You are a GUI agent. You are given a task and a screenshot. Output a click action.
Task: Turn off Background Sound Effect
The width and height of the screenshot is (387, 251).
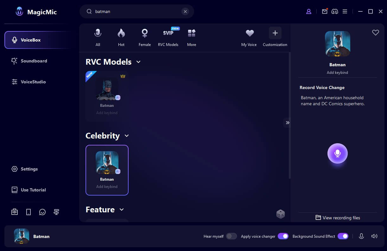(343, 236)
